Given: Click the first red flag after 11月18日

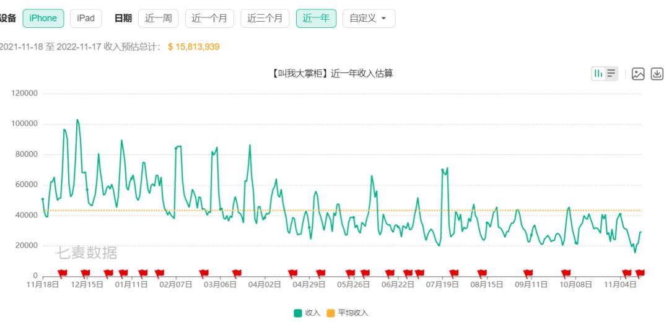Looking at the screenshot, I should [63, 273].
